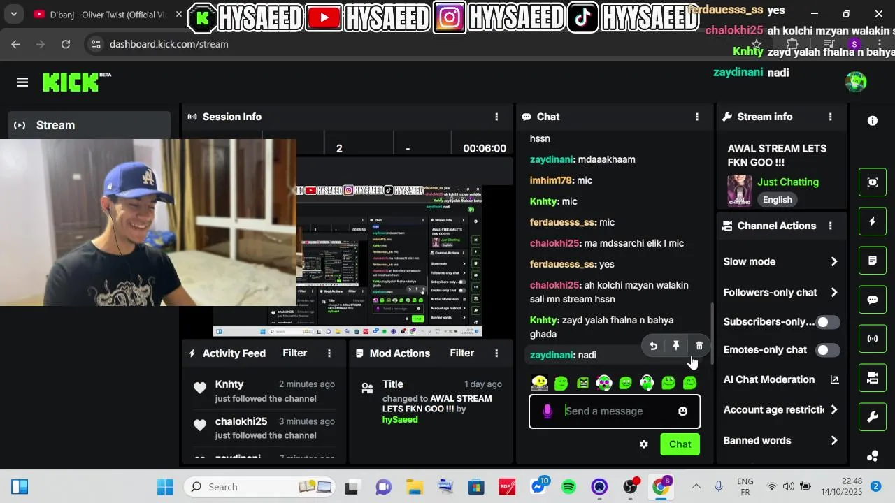The width and height of the screenshot is (895, 503).
Task: Click the lightning bolt sidebar icon
Action: (873, 221)
